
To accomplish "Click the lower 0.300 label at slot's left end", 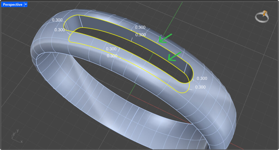I will click(60, 30).
